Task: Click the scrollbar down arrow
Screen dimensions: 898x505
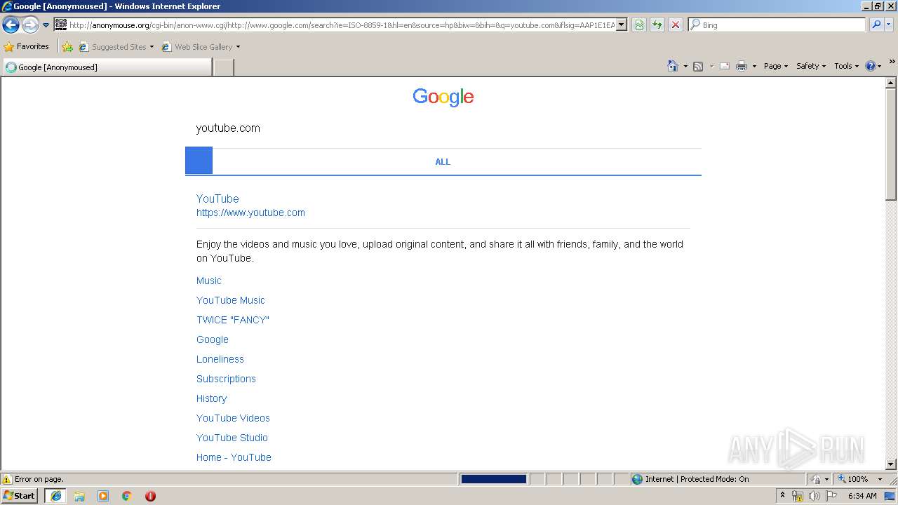Action: coord(891,464)
